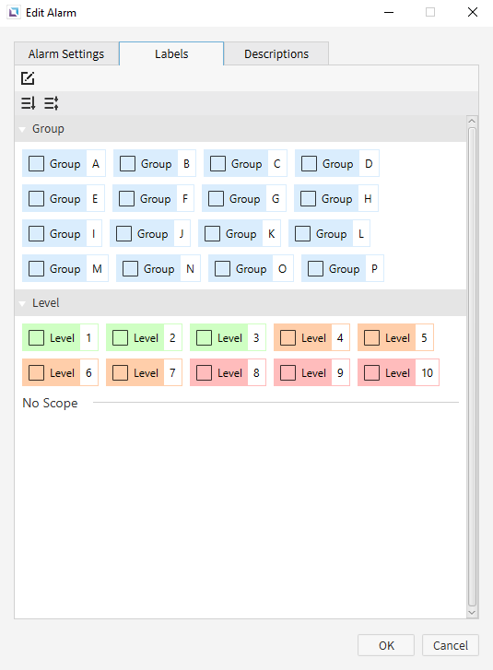Viewport: 493px width, 670px height.
Task: Switch to the Alarm Settings tab
Action: point(66,53)
